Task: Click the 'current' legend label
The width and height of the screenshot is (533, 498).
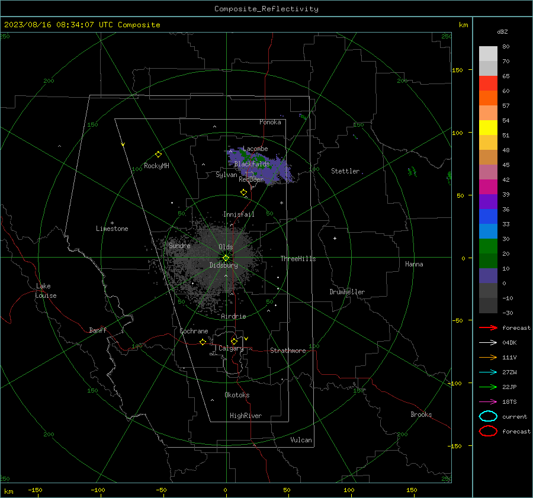Action: (x=515, y=416)
